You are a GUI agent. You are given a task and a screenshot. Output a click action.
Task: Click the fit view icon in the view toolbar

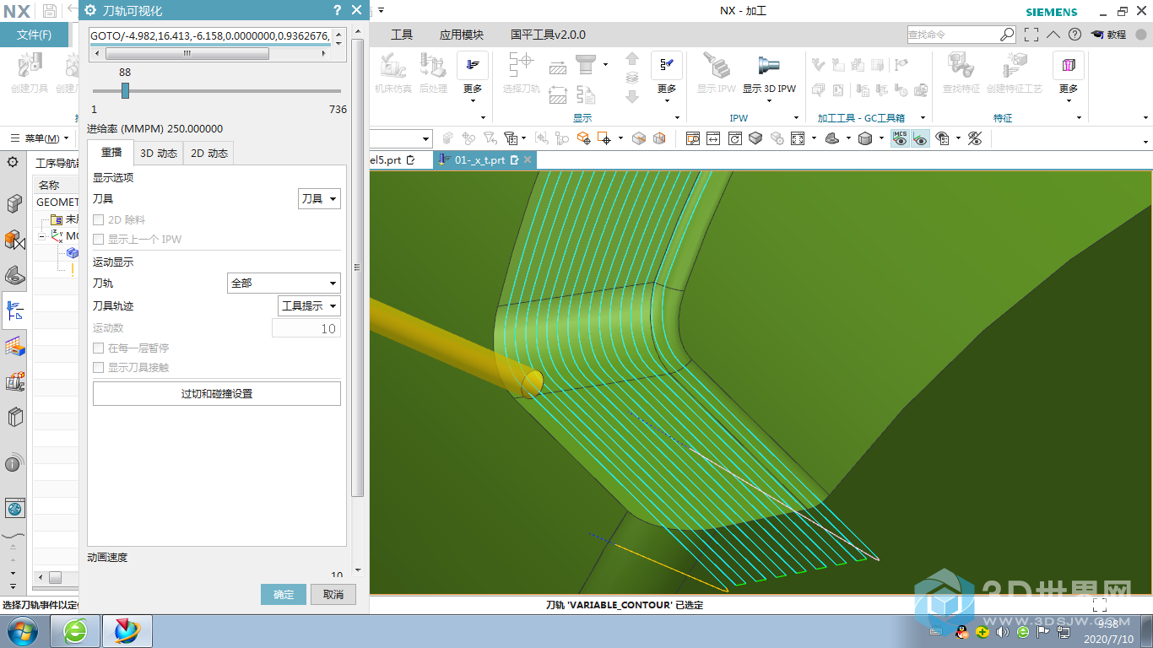[x=798, y=138]
